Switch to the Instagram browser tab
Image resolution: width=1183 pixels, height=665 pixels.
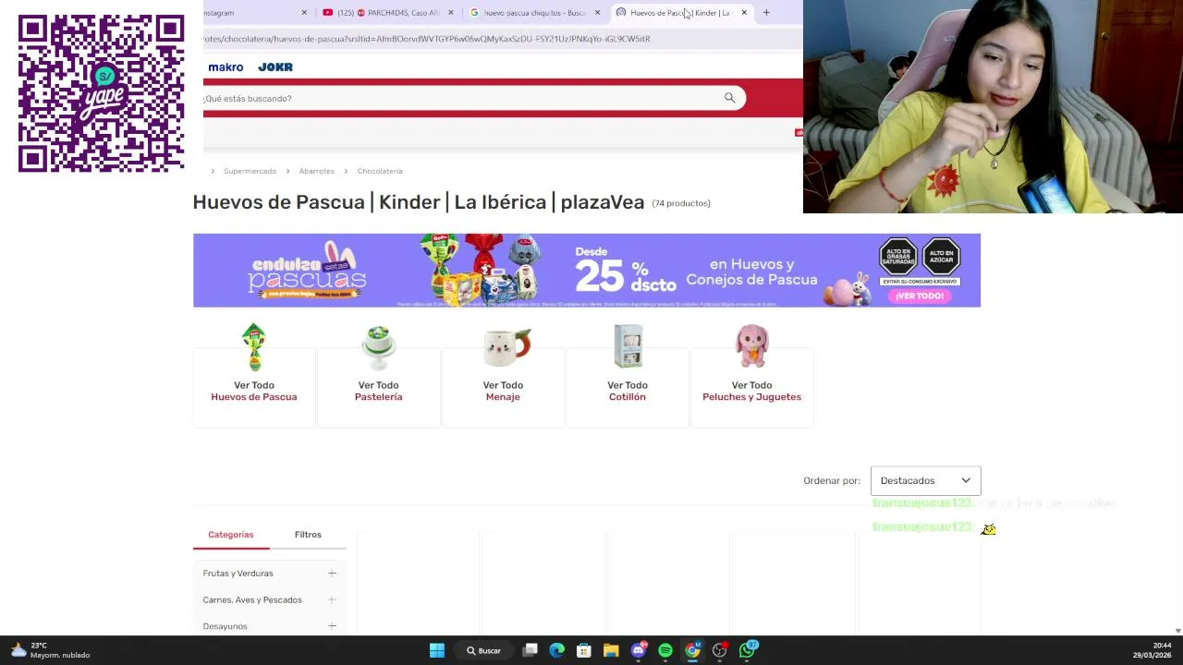250,13
